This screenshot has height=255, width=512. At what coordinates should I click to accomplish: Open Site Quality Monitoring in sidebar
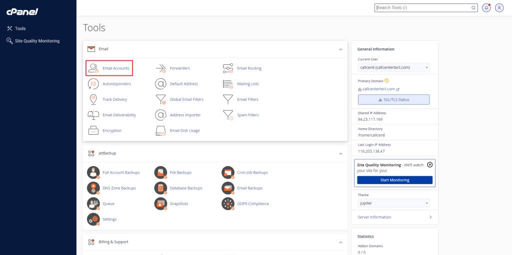pyautogui.click(x=37, y=41)
